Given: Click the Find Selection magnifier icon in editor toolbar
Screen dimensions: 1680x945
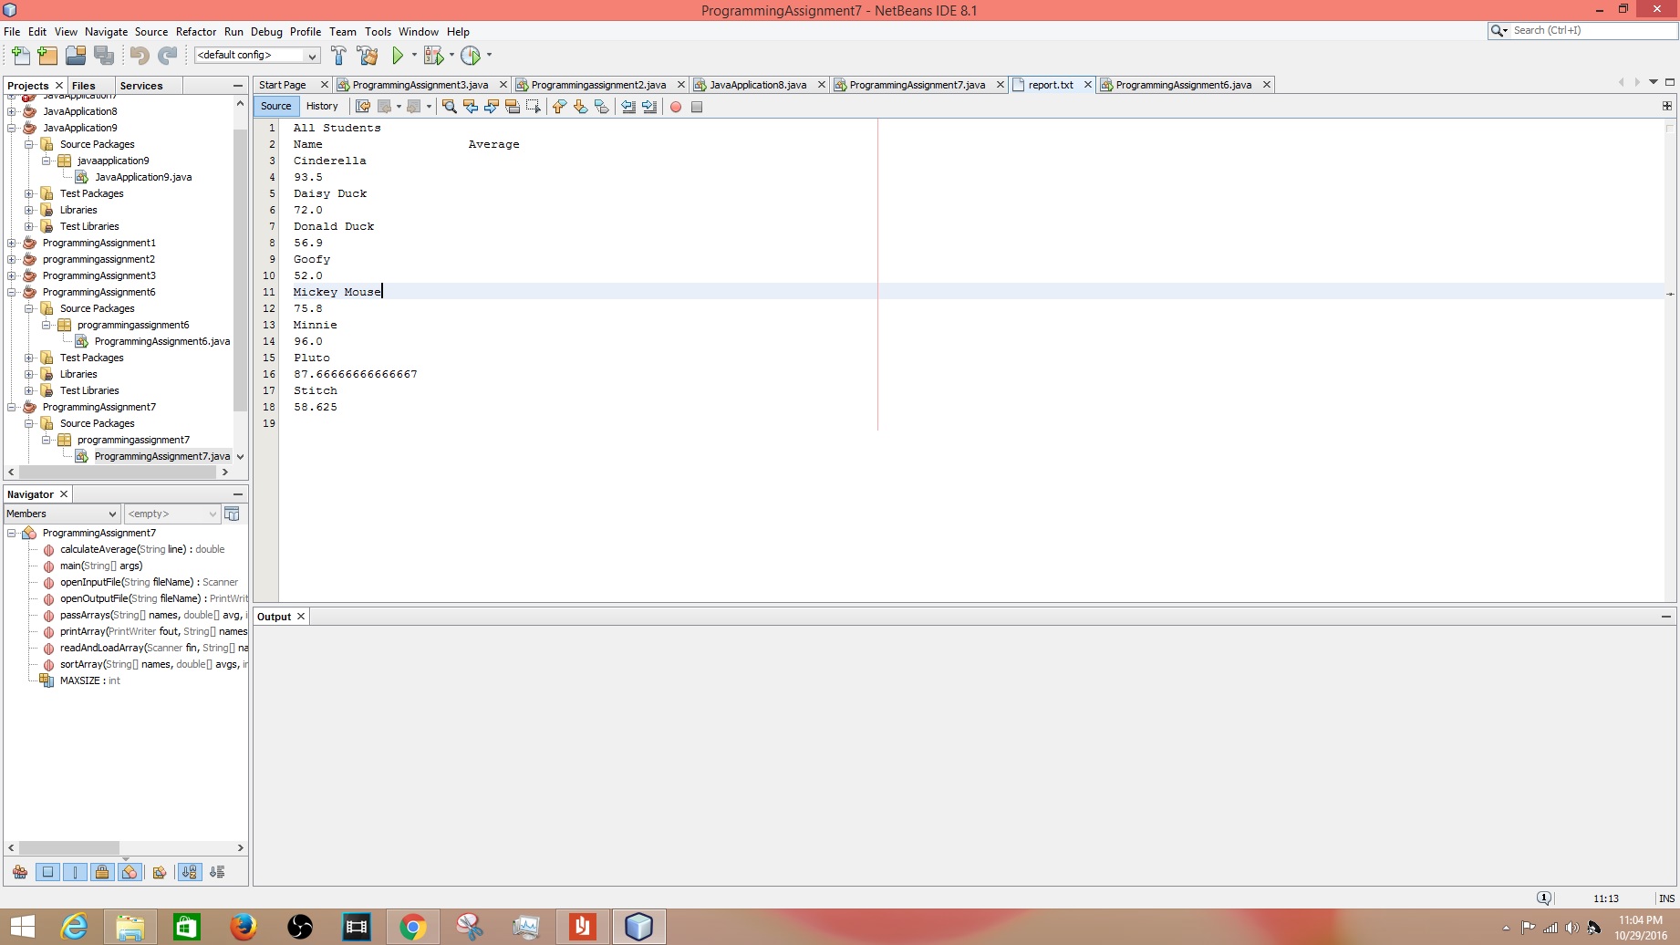Looking at the screenshot, I should tap(450, 107).
